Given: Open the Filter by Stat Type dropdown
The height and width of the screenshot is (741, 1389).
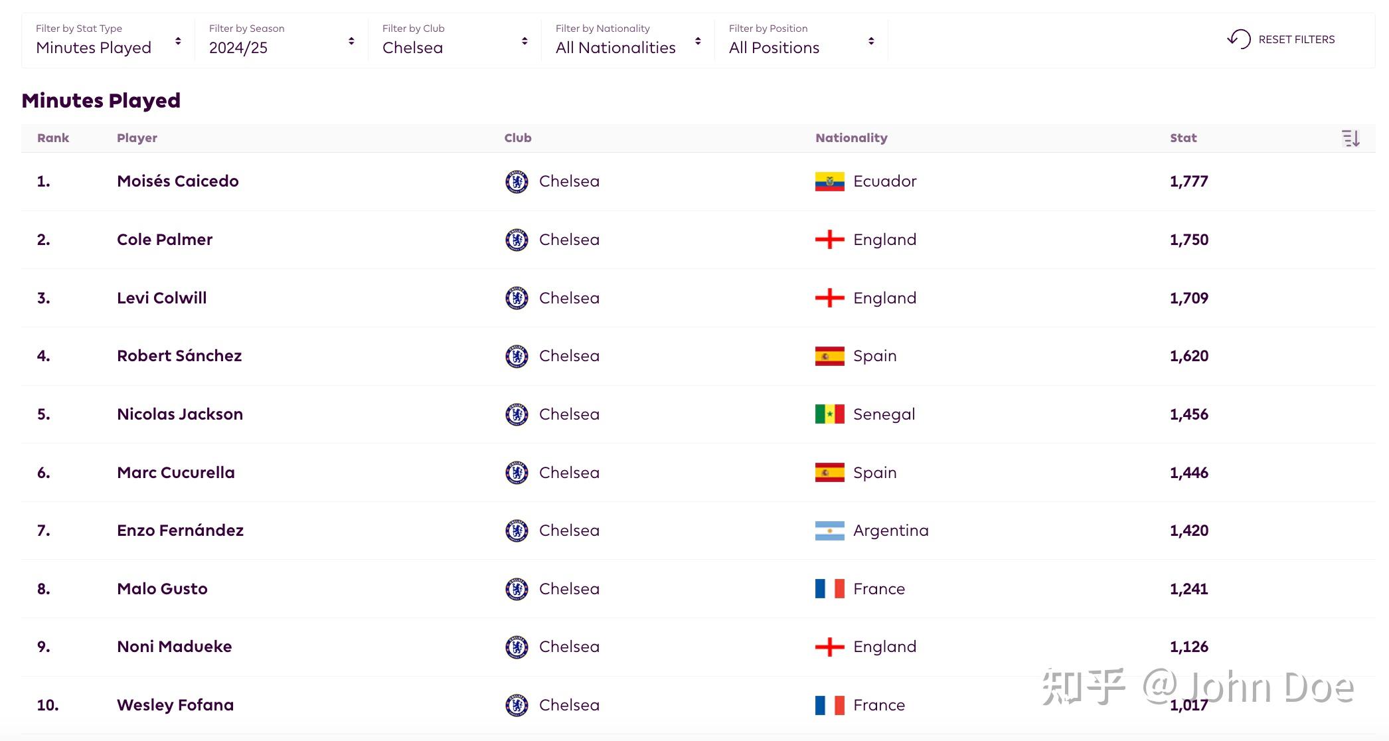Looking at the screenshot, I should pos(108,40).
